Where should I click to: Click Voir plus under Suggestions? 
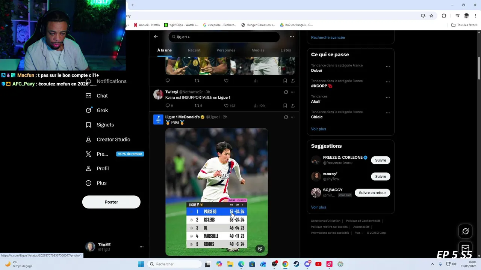(x=318, y=207)
